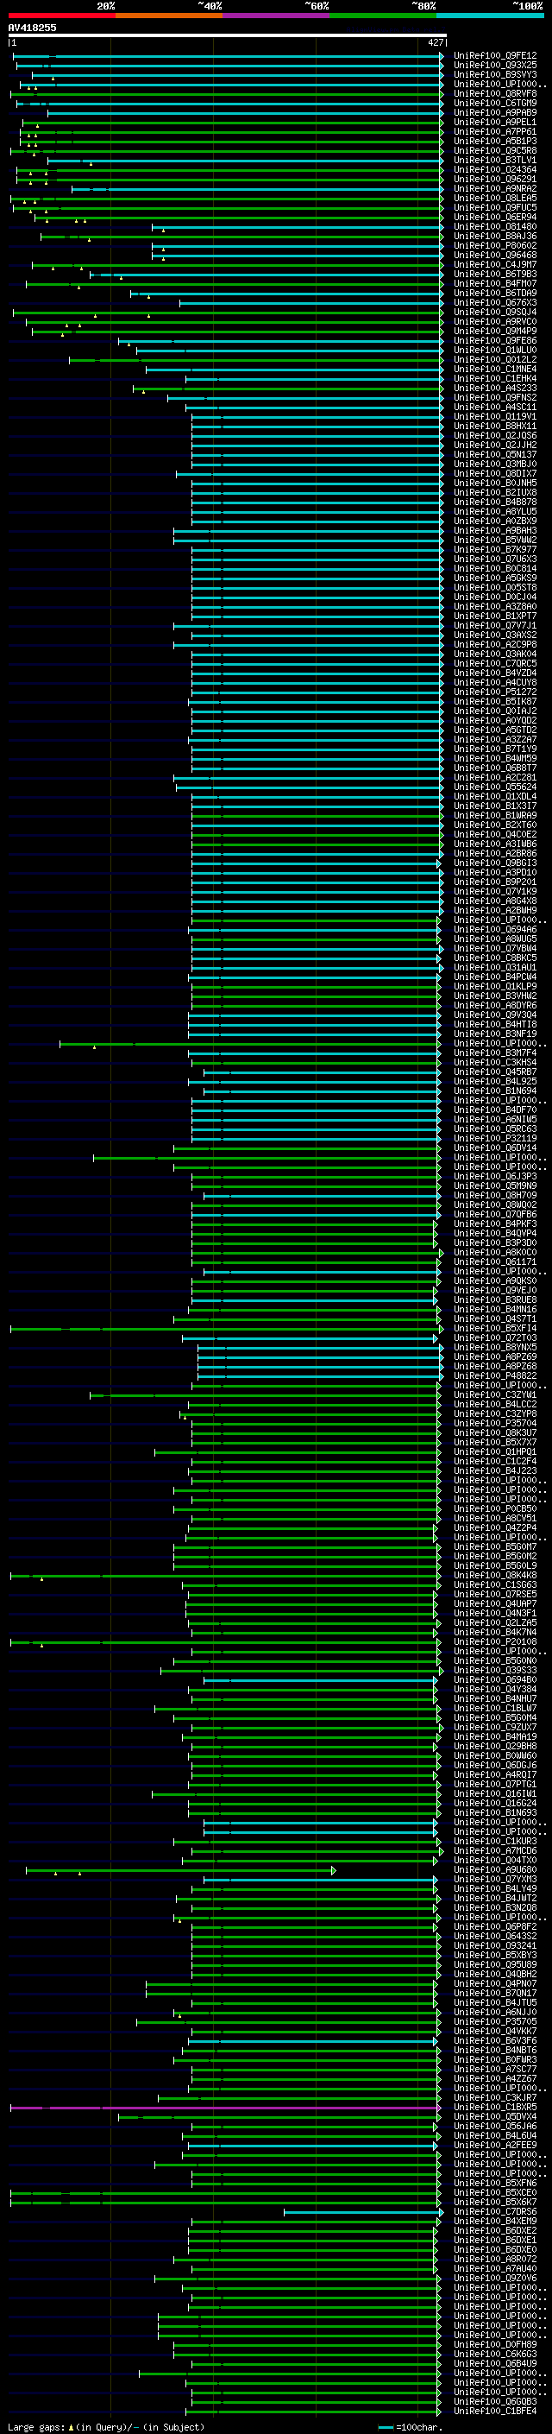Select hit UniRef100_Q6ER94
552x2434 pixels.
click(495, 218)
